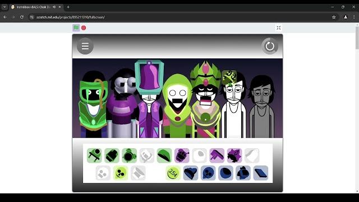Click the green crowned character with the open mouth

tap(206, 100)
